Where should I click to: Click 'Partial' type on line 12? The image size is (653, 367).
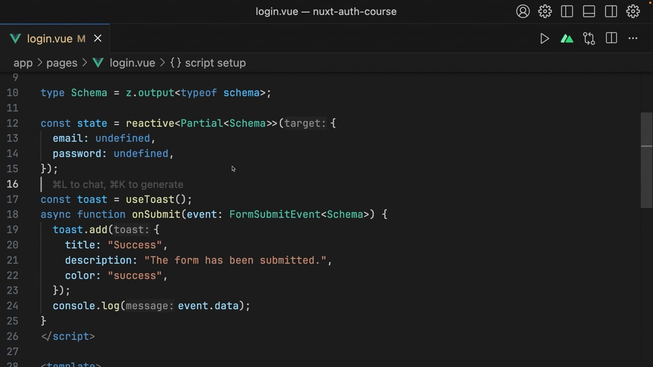pos(202,123)
